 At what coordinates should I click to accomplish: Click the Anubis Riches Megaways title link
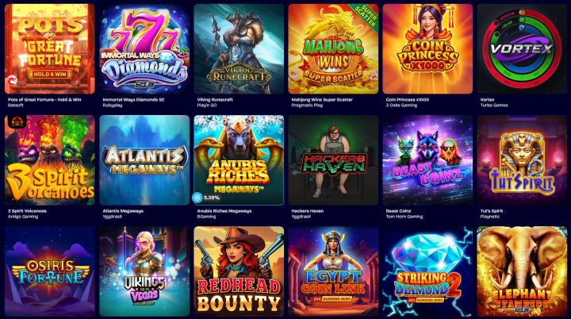point(224,211)
